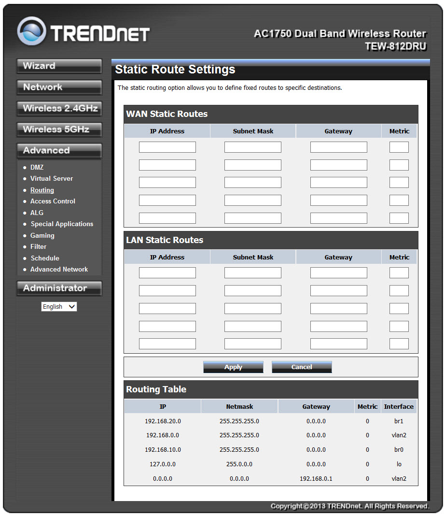Click the Cancel button

(x=302, y=367)
